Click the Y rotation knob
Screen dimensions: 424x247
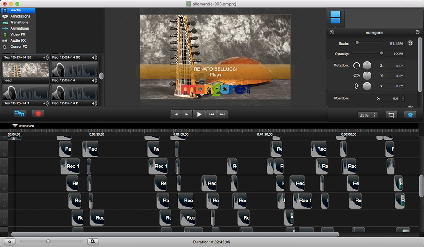(367, 76)
